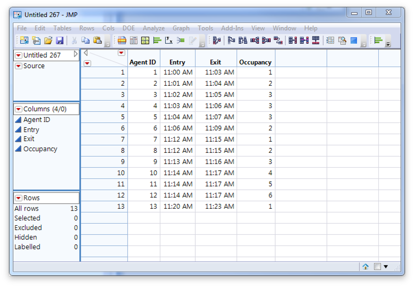
Task: Select Exit in the Columns list
Action: 29,139
